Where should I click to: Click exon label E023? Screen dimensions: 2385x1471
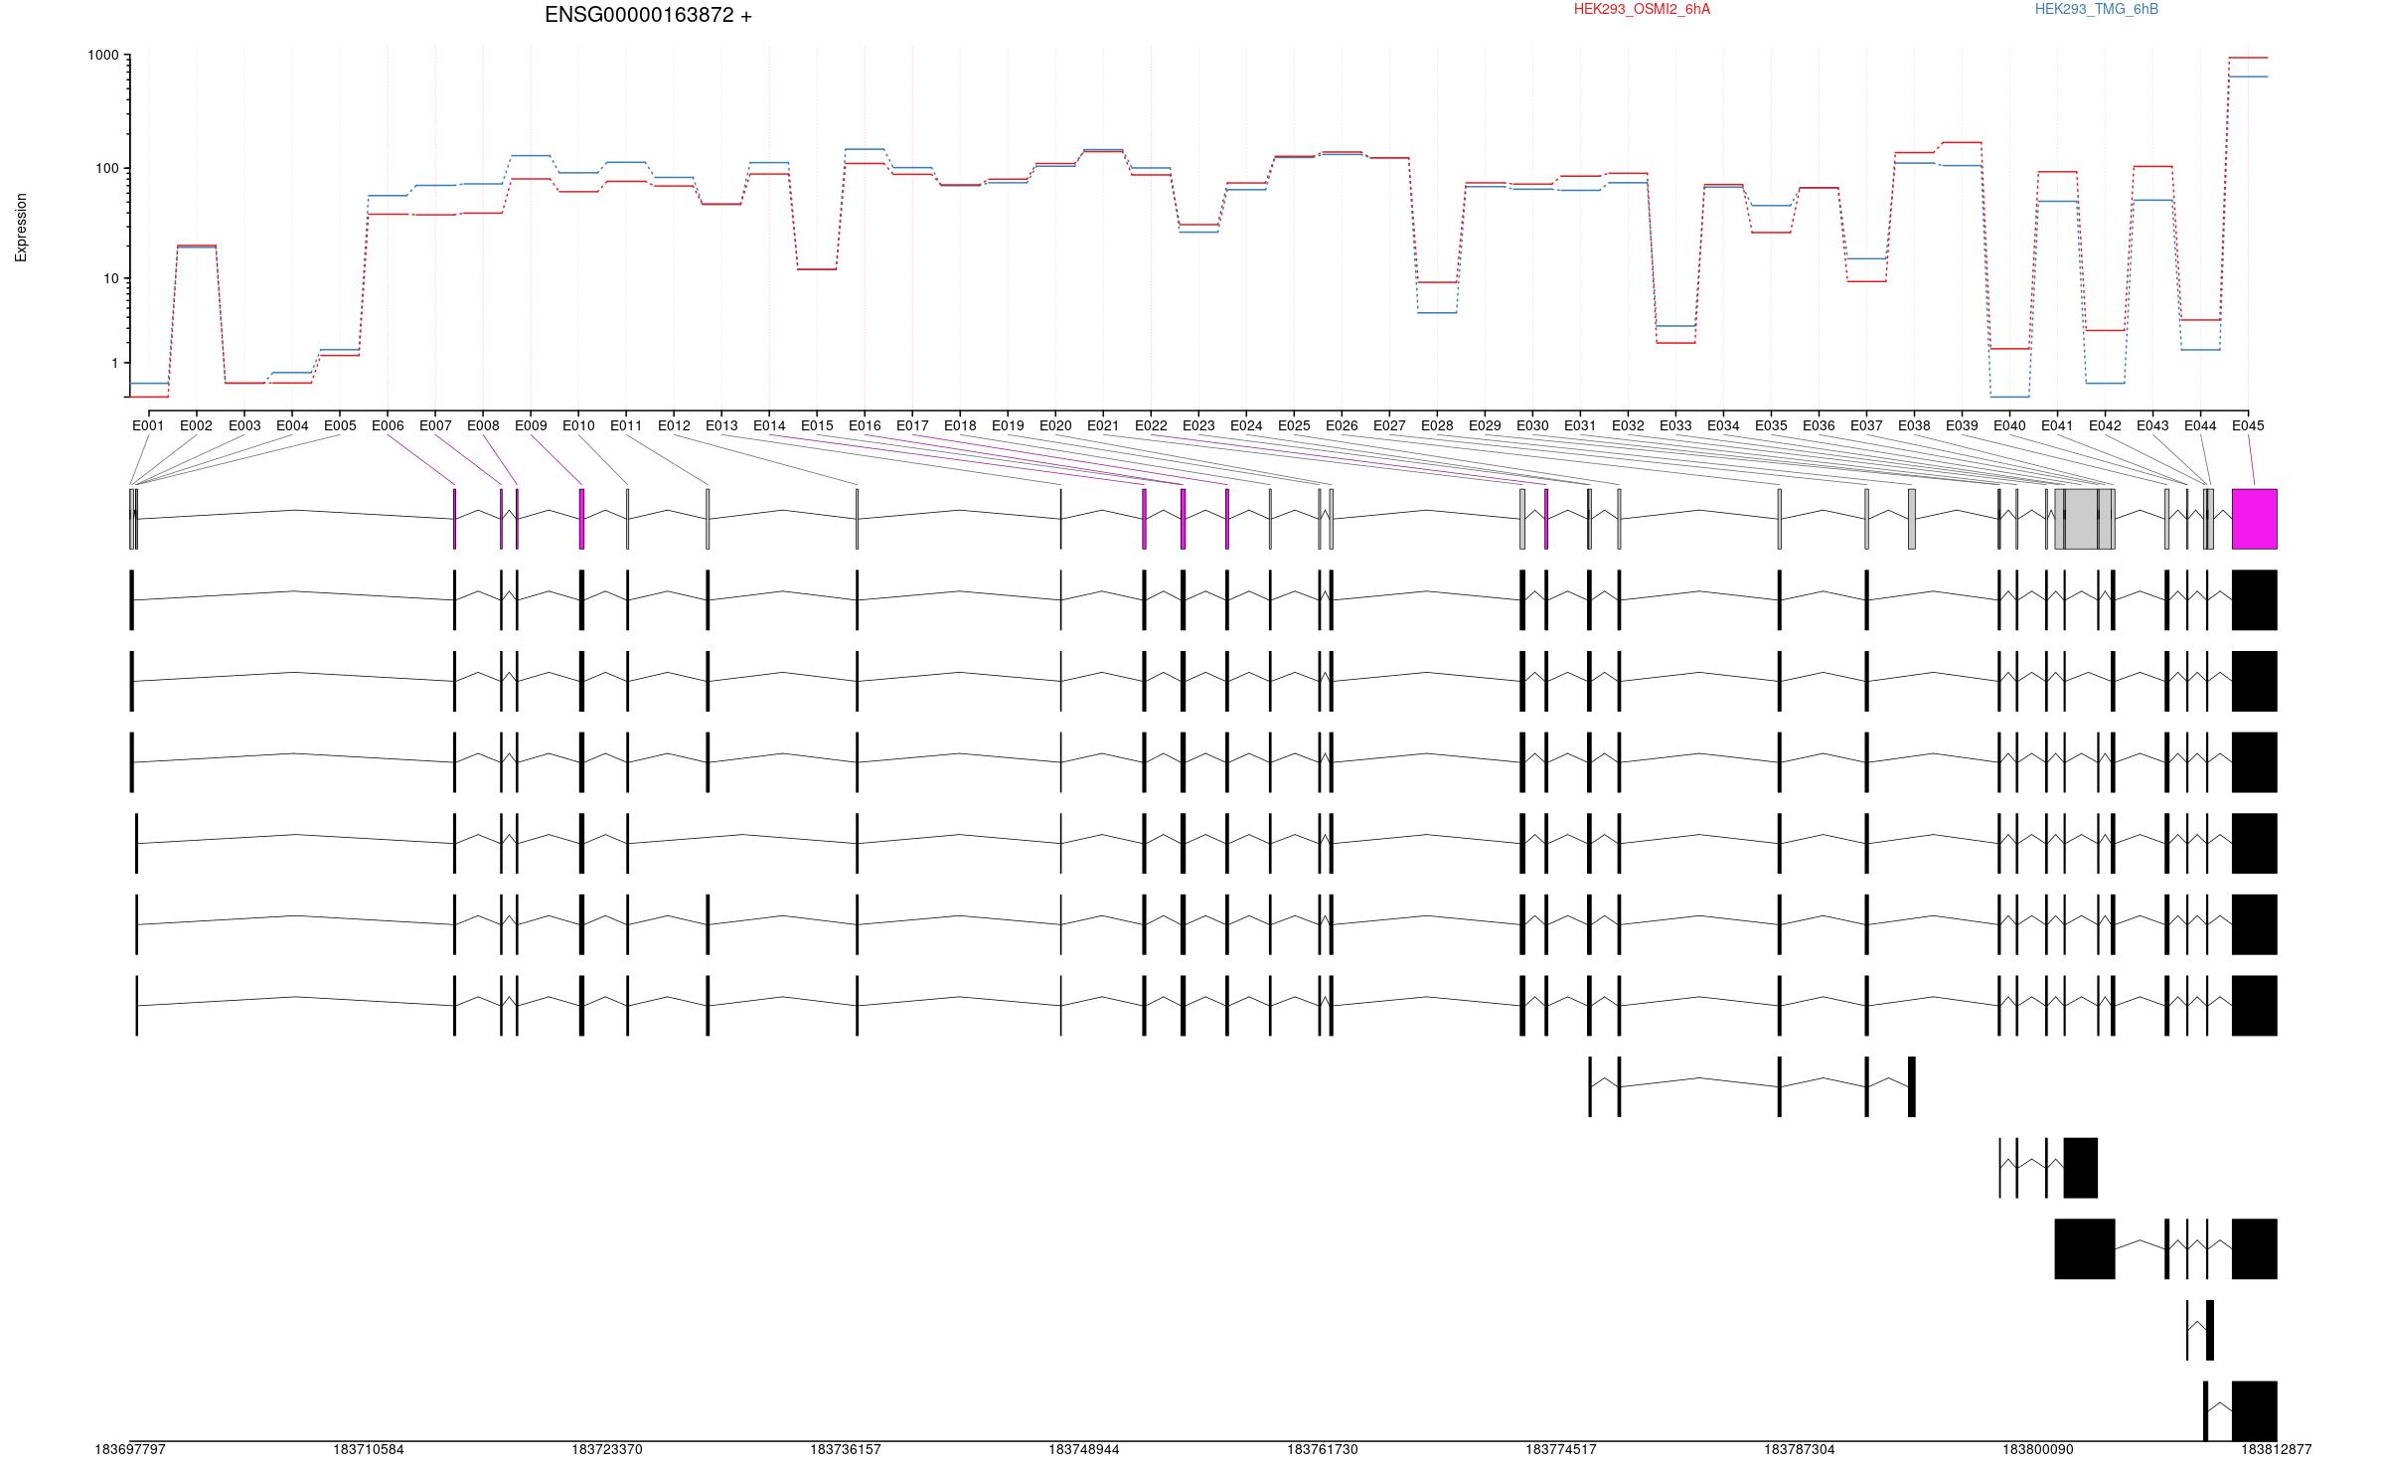(x=1197, y=425)
